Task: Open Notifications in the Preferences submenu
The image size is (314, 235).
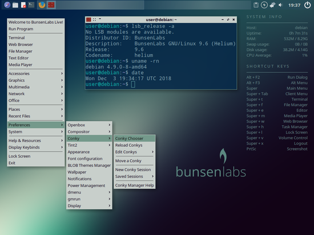Action: point(89,179)
